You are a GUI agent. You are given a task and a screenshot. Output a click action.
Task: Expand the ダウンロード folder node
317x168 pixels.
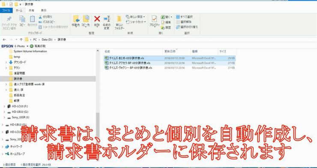[x=6, y=62]
